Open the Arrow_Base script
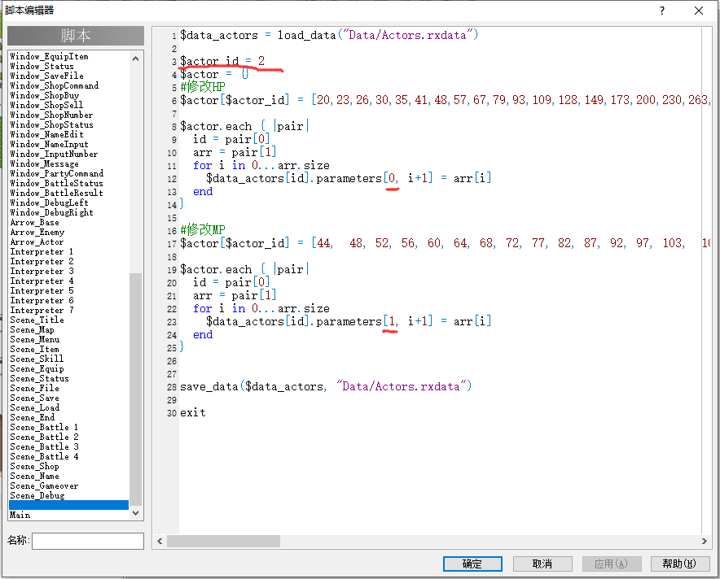The width and height of the screenshot is (720, 579). coord(34,222)
